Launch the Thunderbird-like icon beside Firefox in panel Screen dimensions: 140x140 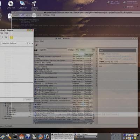coord(47,136)
